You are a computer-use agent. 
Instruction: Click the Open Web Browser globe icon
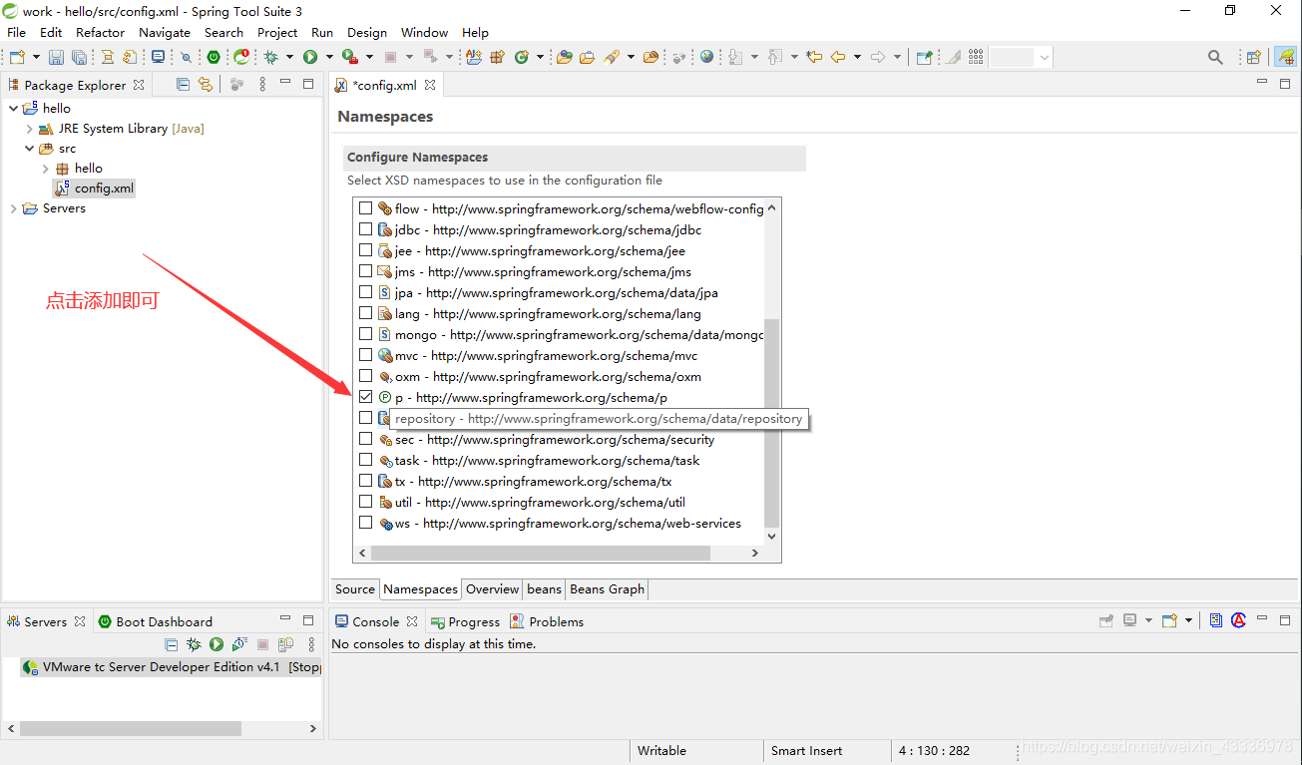point(706,57)
